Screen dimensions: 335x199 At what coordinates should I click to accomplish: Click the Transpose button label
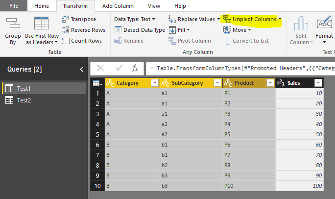pos(83,19)
